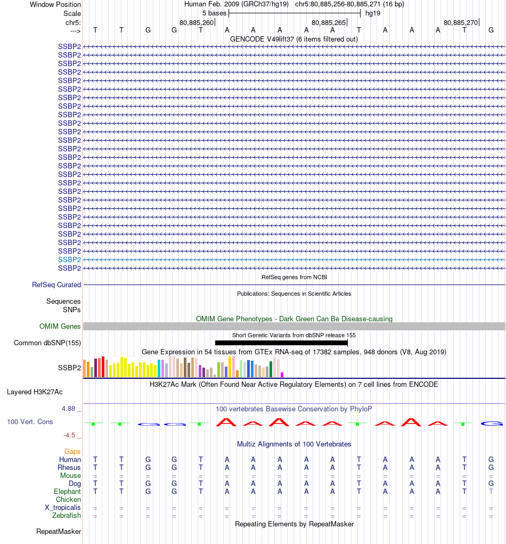Viewport: 506px width, 544px height.
Task: Click 'Publications: Sequences in Scientific Articles' title
Action: click(x=294, y=294)
